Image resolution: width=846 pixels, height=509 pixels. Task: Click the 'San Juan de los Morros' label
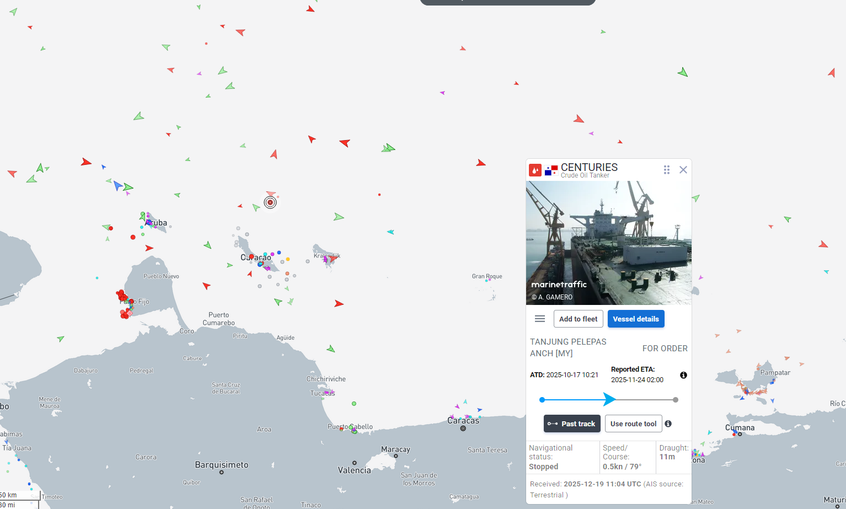pyautogui.click(x=419, y=479)
